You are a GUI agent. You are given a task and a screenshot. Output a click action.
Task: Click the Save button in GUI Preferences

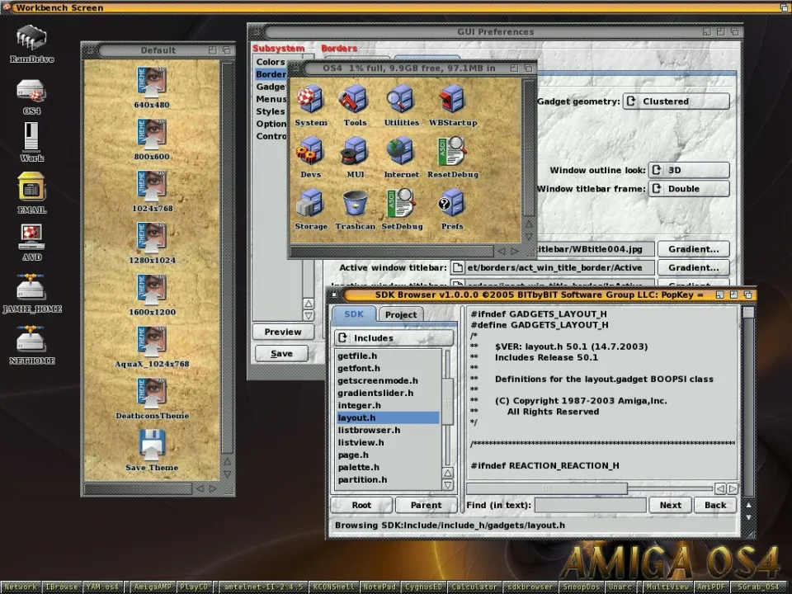tap(281, 353)
